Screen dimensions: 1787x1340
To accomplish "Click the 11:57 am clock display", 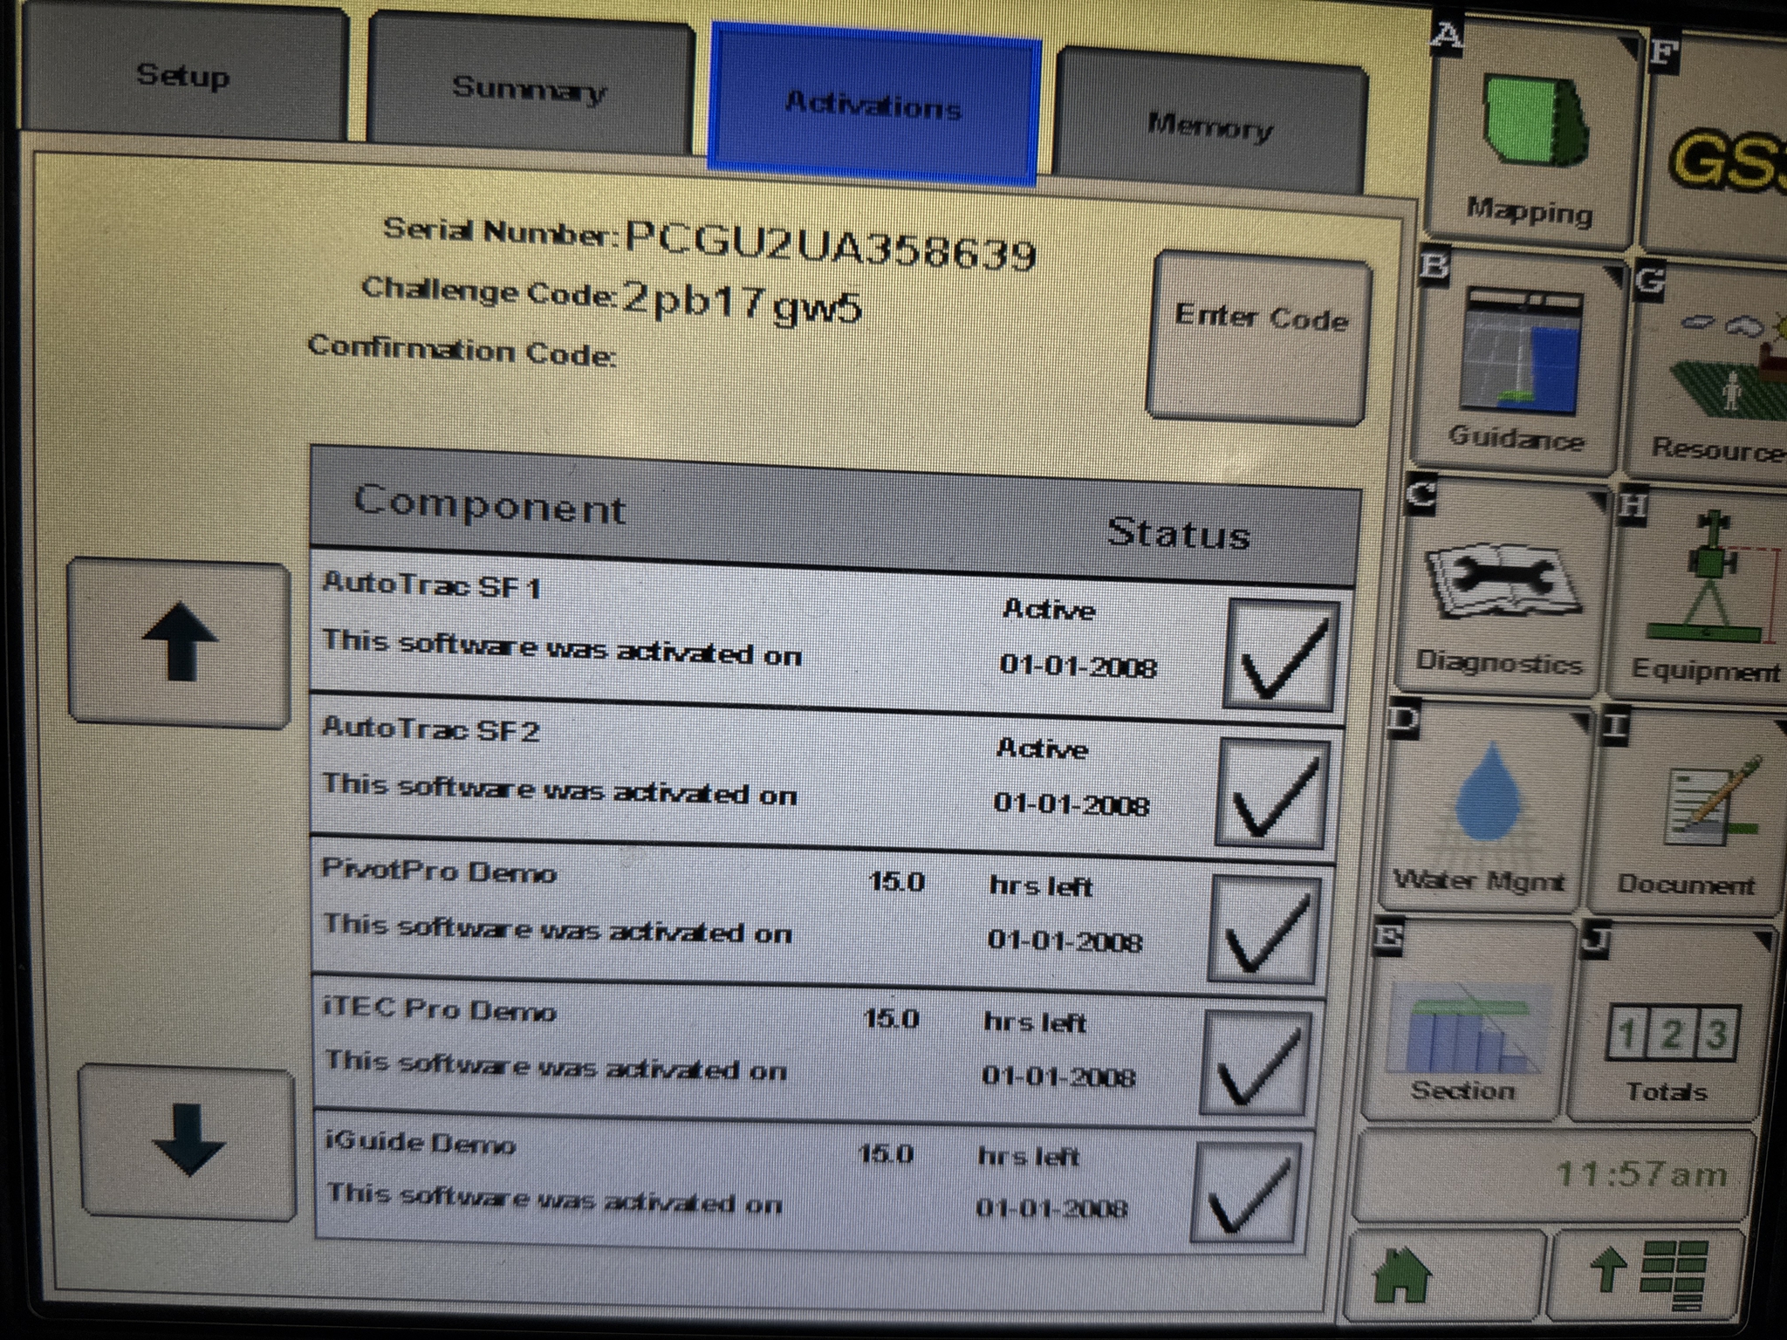I will 1642,1174.
